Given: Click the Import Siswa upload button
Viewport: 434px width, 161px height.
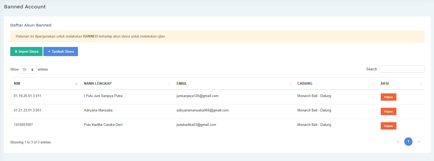Looking at the screenshot, I should tap(26, 52).
